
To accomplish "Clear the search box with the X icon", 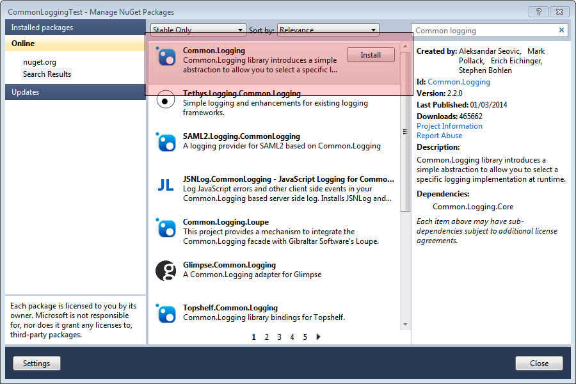I will tap(561, 30).
